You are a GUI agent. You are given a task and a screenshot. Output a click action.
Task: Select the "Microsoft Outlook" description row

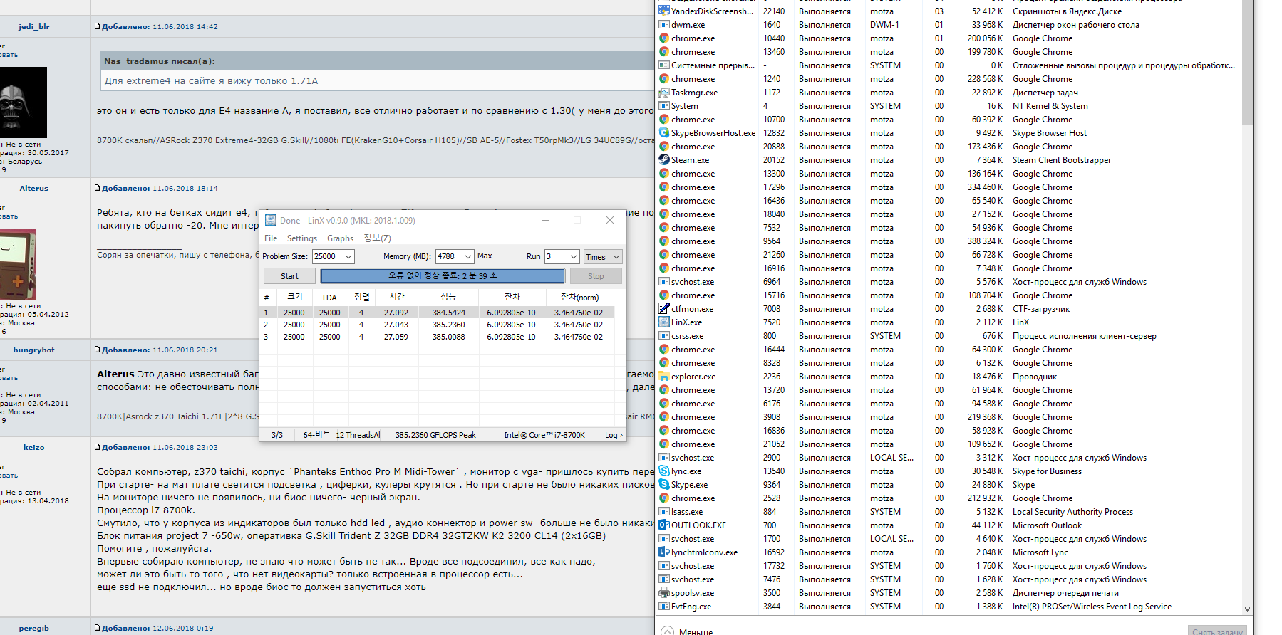point(1047,525)
